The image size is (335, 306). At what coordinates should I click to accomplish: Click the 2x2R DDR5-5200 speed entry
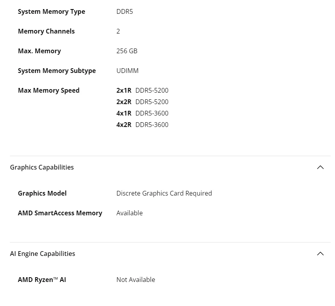[x=143, y=102]
